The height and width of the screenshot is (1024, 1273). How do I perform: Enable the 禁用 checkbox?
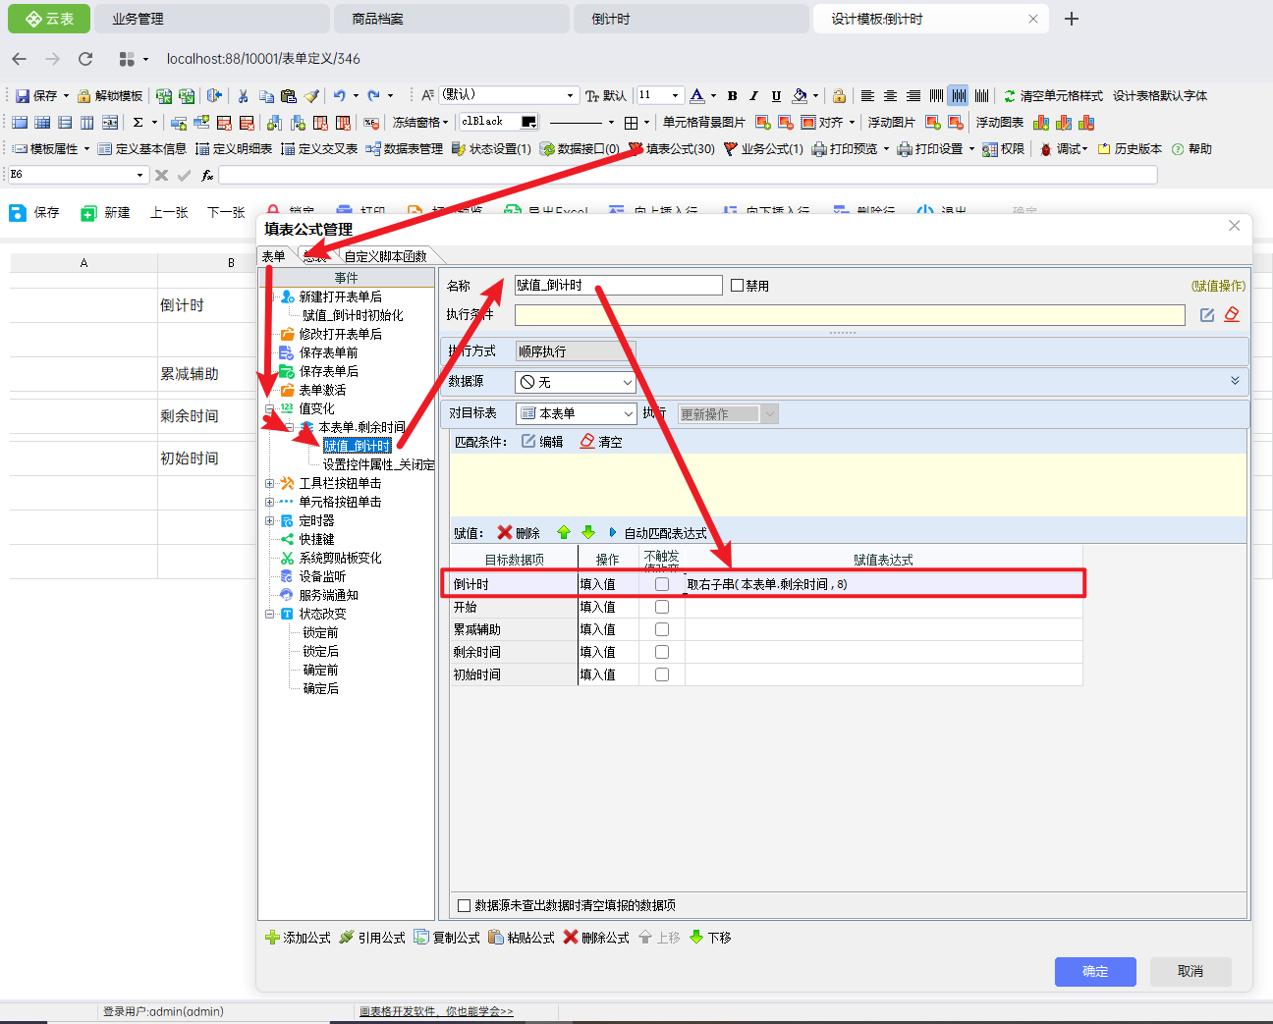pos(738,286)
